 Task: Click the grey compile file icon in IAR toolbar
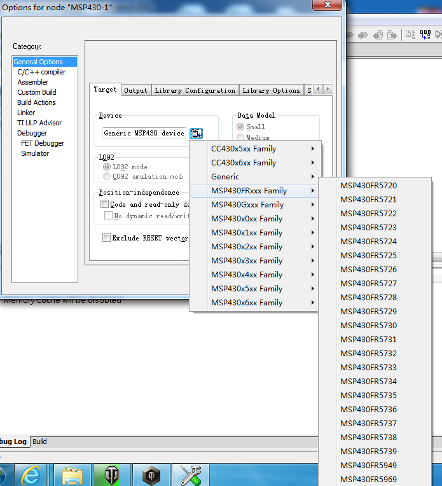coord(410,34)
